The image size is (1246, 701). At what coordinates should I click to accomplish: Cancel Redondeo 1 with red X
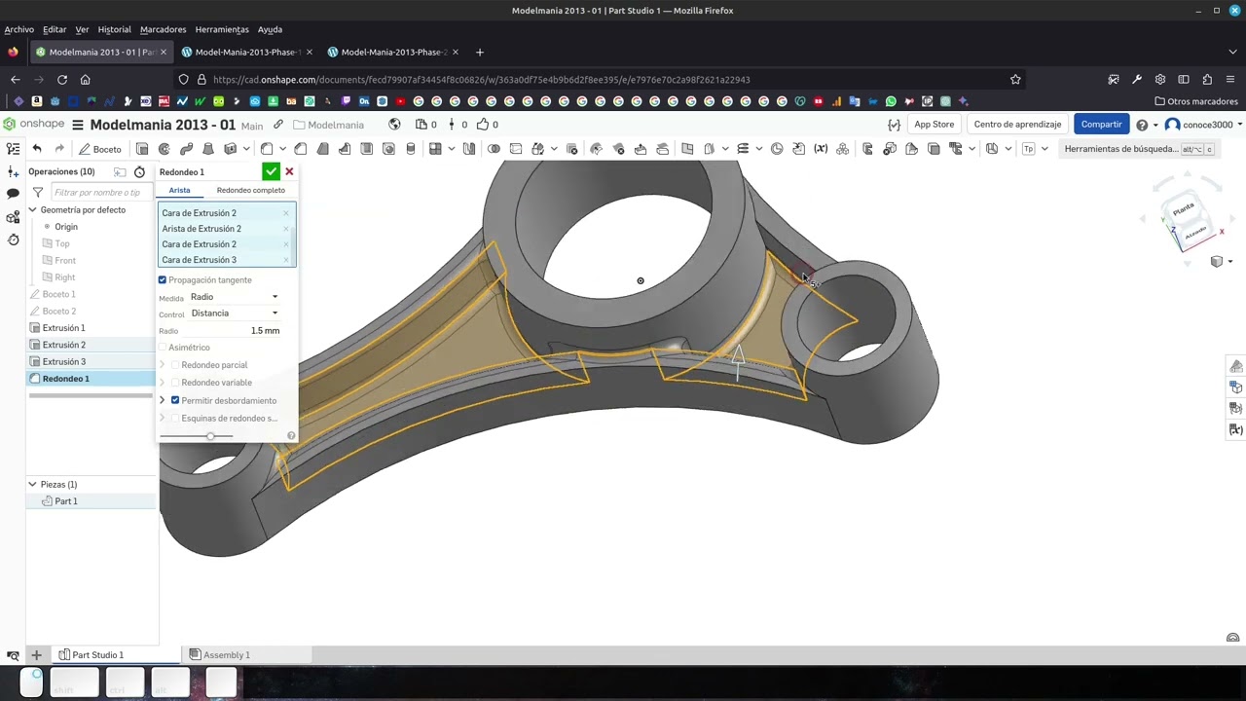(289, 171)
